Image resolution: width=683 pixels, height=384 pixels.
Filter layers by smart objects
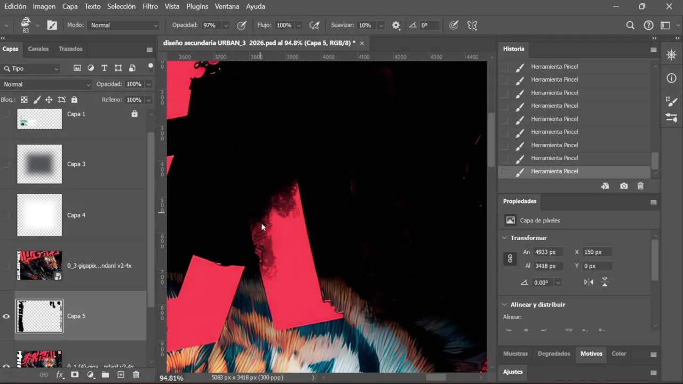coord(132,68)
